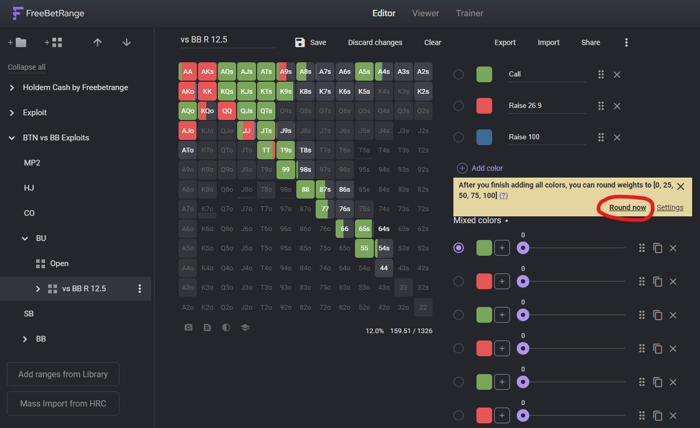Click the add new range grid icon
Viewport: 700px width, 428px height.
pos(53,42)
